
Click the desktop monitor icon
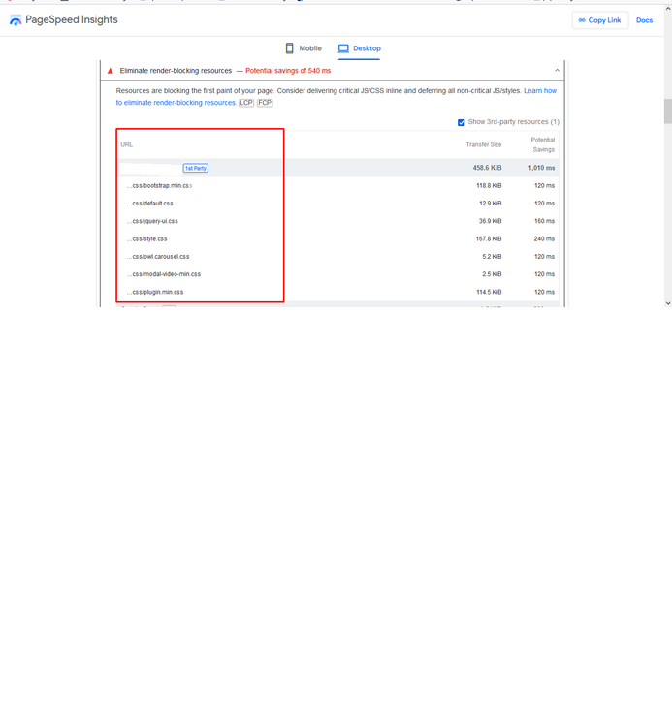point(343,48)
